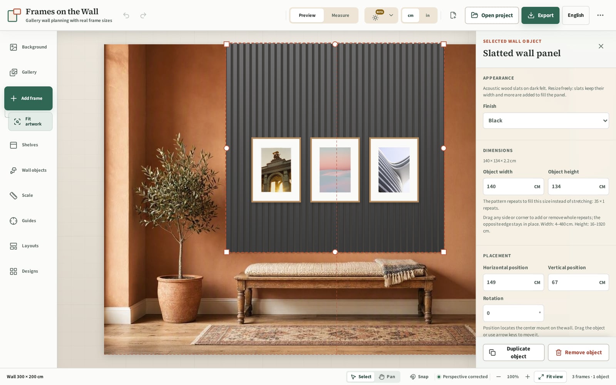Open the Scale tool

click(x=28, y=196)
